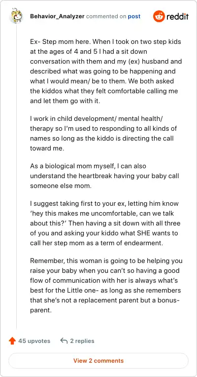Collapse comment using the vertical thread line

(x=16, y=177)
